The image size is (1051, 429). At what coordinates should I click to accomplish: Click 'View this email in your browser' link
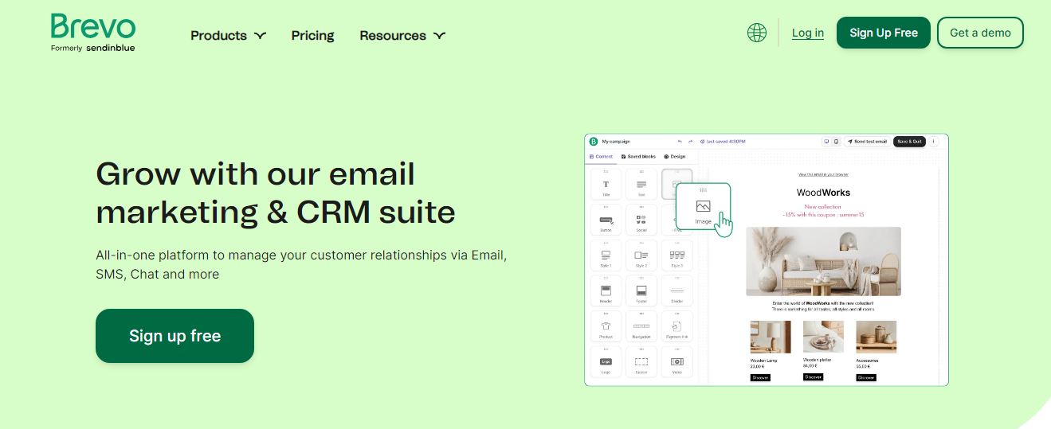[823, 174]
